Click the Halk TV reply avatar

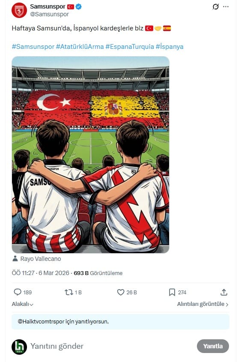pos(19,347)
